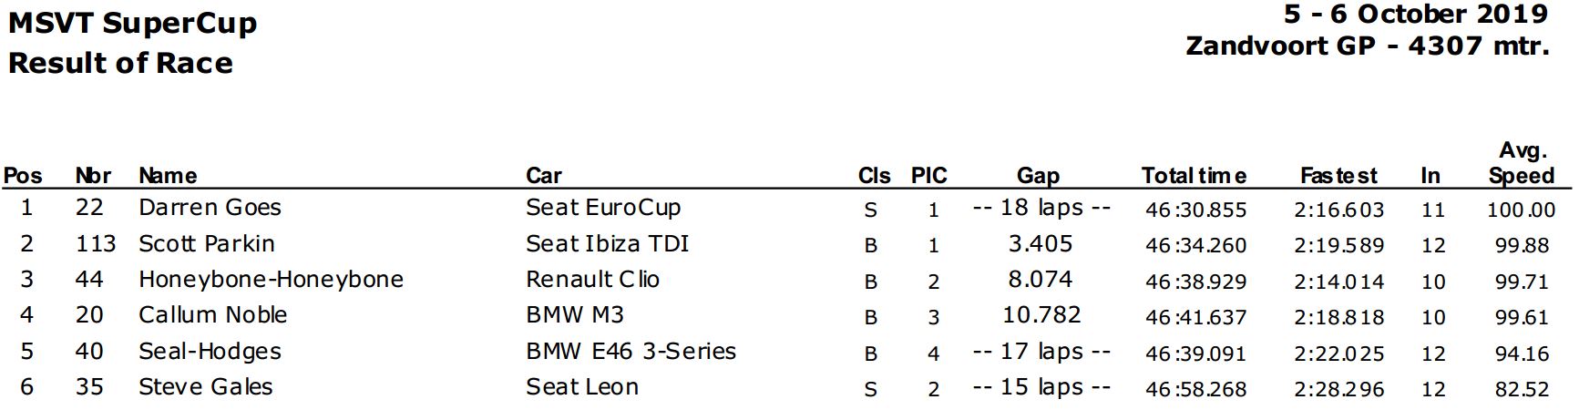Select driver name Darren Goes
The image size is (1579, 410).
210,208
